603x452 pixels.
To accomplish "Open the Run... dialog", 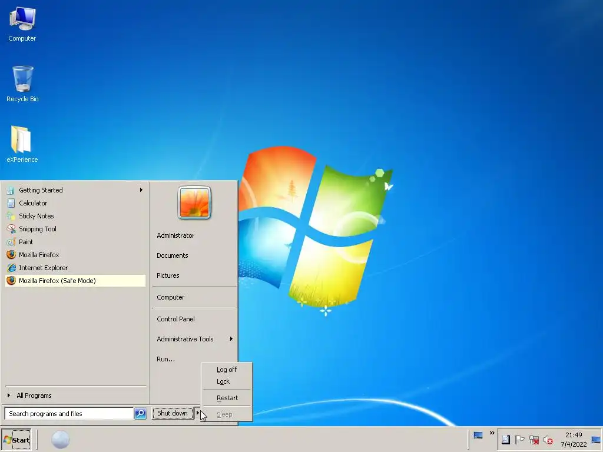I will tap(165, 359).
